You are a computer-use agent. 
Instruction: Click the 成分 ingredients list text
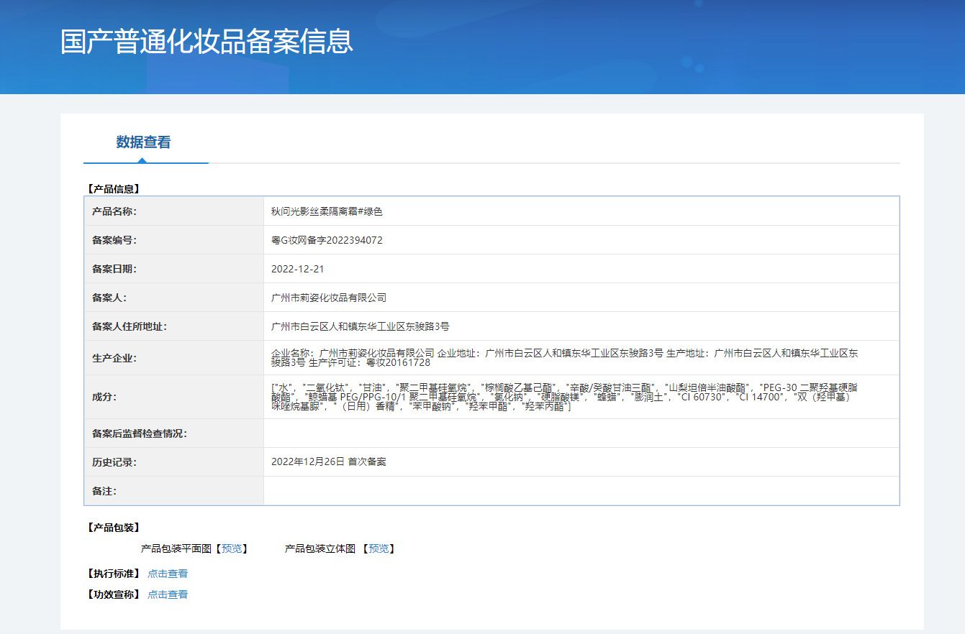561,397
